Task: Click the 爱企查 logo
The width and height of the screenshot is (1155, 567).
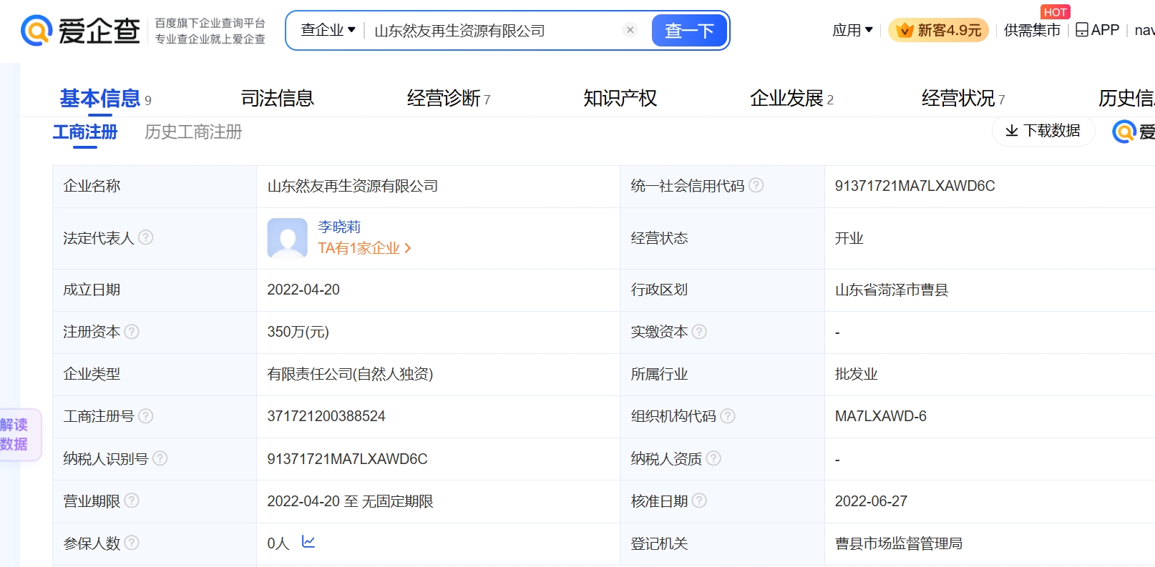Action: click(80, 31)
